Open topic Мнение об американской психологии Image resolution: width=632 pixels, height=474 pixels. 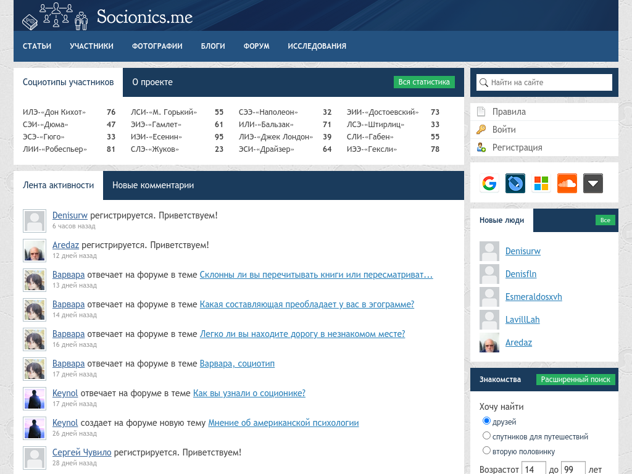pos(283,423)
